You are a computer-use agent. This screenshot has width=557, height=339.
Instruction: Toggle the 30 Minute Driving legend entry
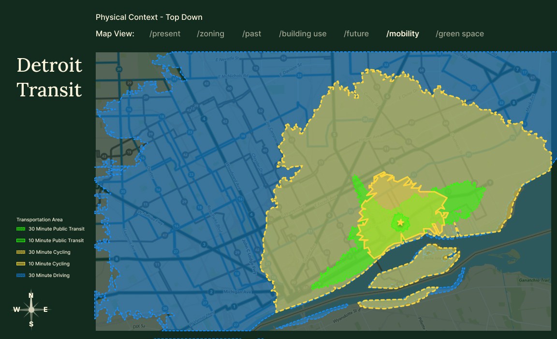[x=49, y=275]
